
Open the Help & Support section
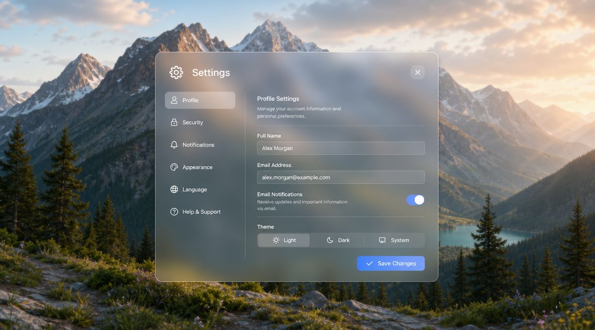pos(200,212)
